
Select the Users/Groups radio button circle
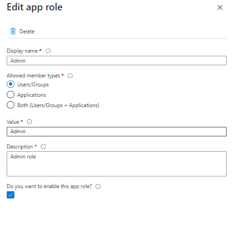[x=11, y=85]
